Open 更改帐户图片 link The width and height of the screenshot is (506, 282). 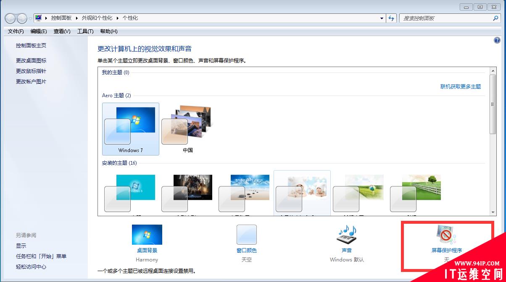[x=31, y=81]
